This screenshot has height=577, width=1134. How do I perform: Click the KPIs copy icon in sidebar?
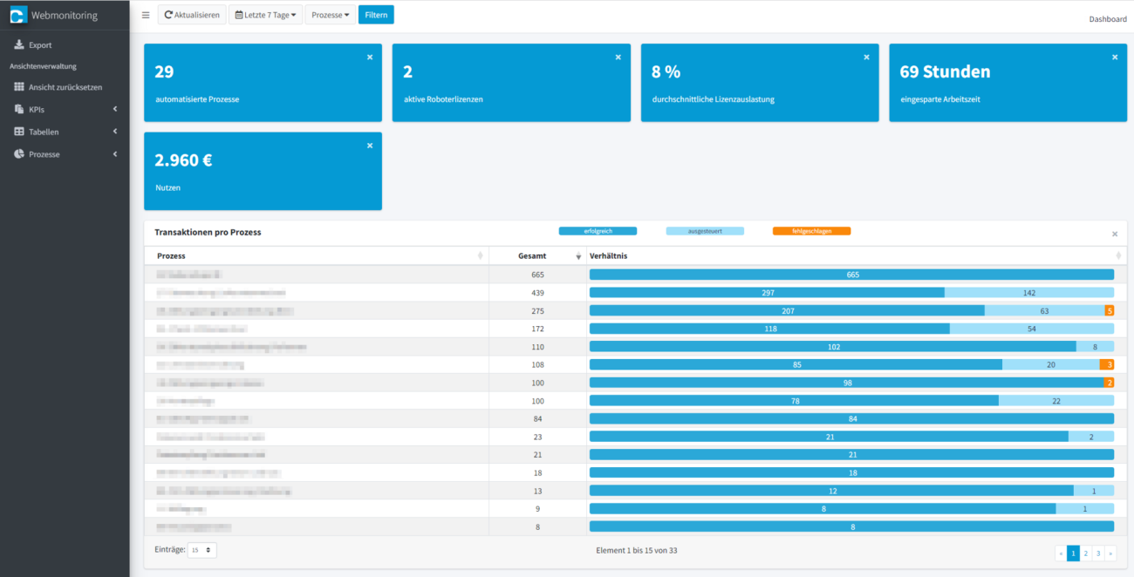pyautogui.click(x=17, y=109)
